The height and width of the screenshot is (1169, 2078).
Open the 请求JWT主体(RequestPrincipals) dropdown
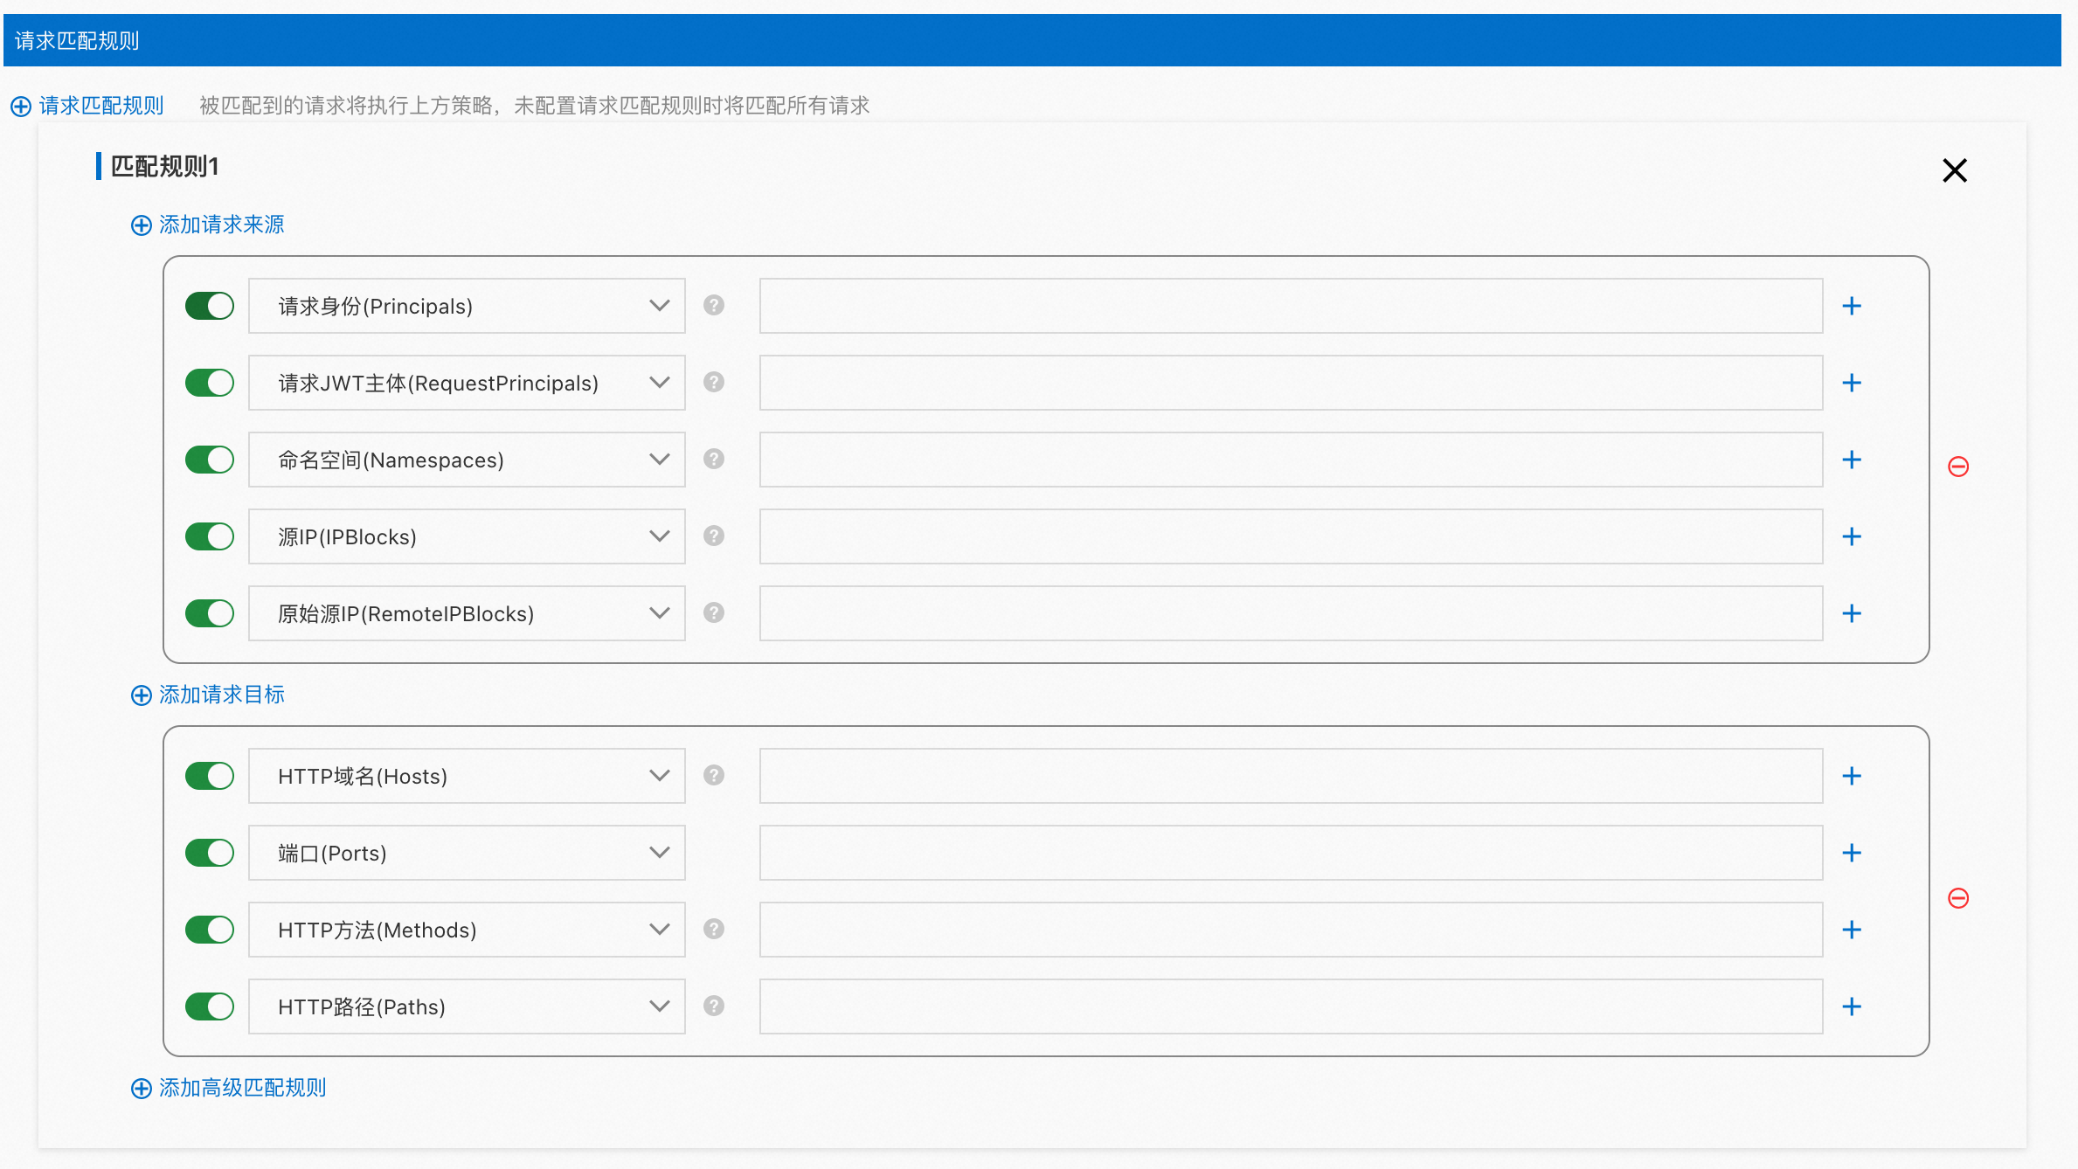[467, 383]
